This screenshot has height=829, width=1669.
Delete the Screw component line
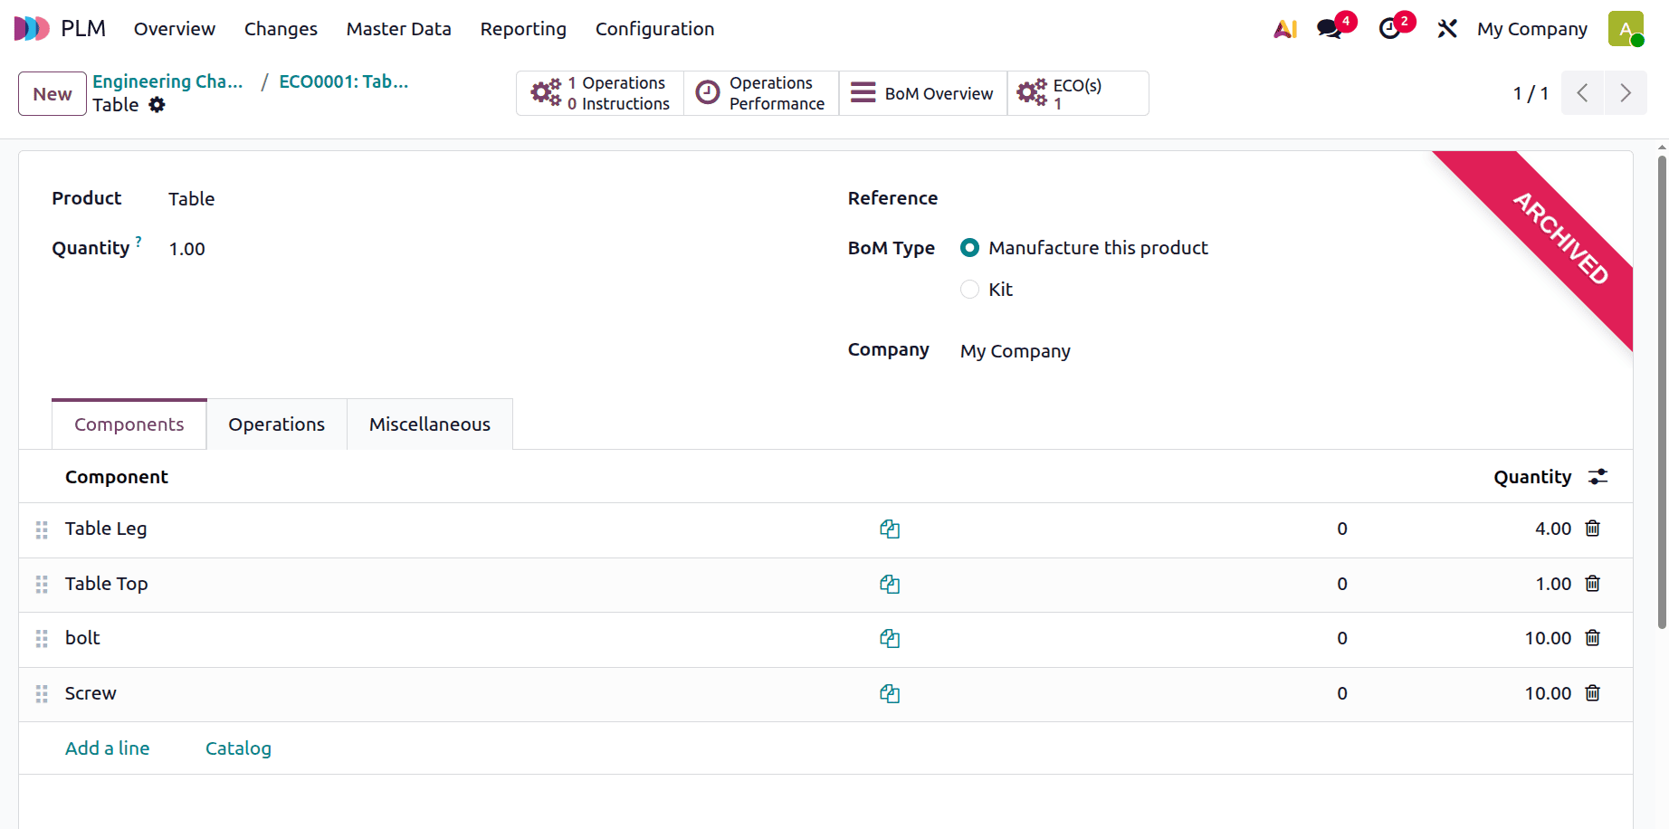coord(1593,693)
